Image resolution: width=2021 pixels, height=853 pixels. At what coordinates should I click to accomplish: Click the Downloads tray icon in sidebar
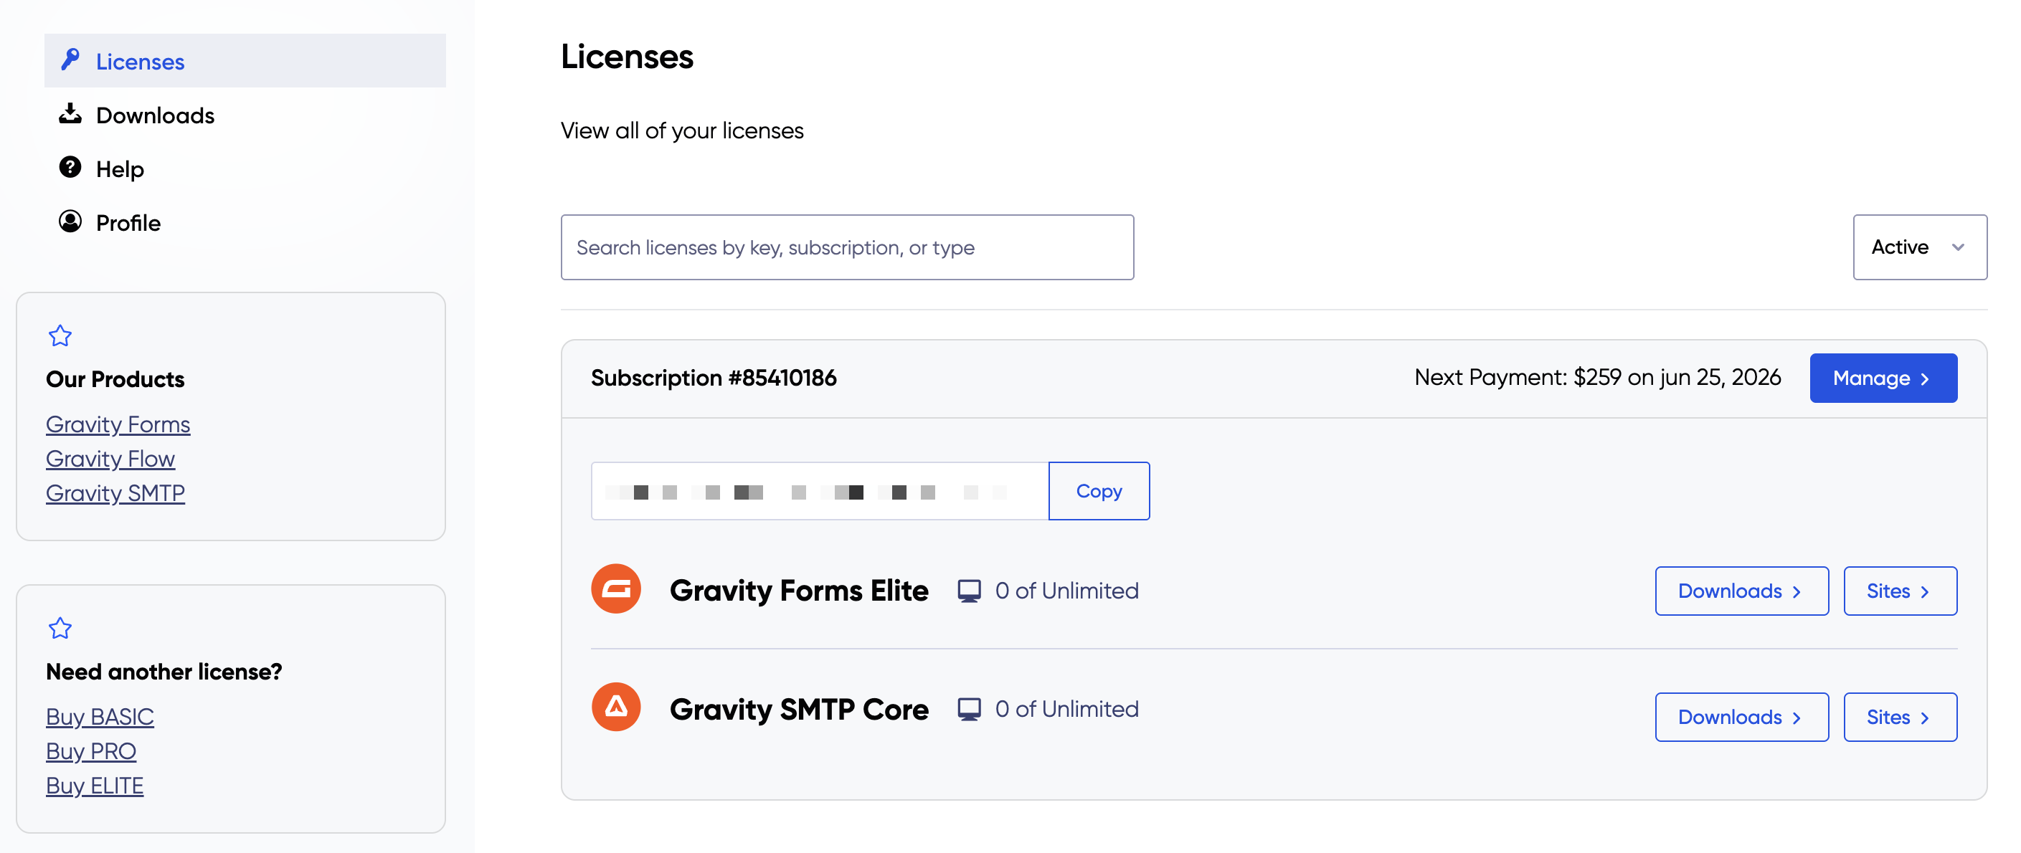(70, 115)
